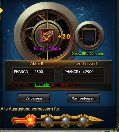Click the +20 enhancement level indicator
Image resolution: width=119 pixels, height=132 pixels.
pos(64,37)
